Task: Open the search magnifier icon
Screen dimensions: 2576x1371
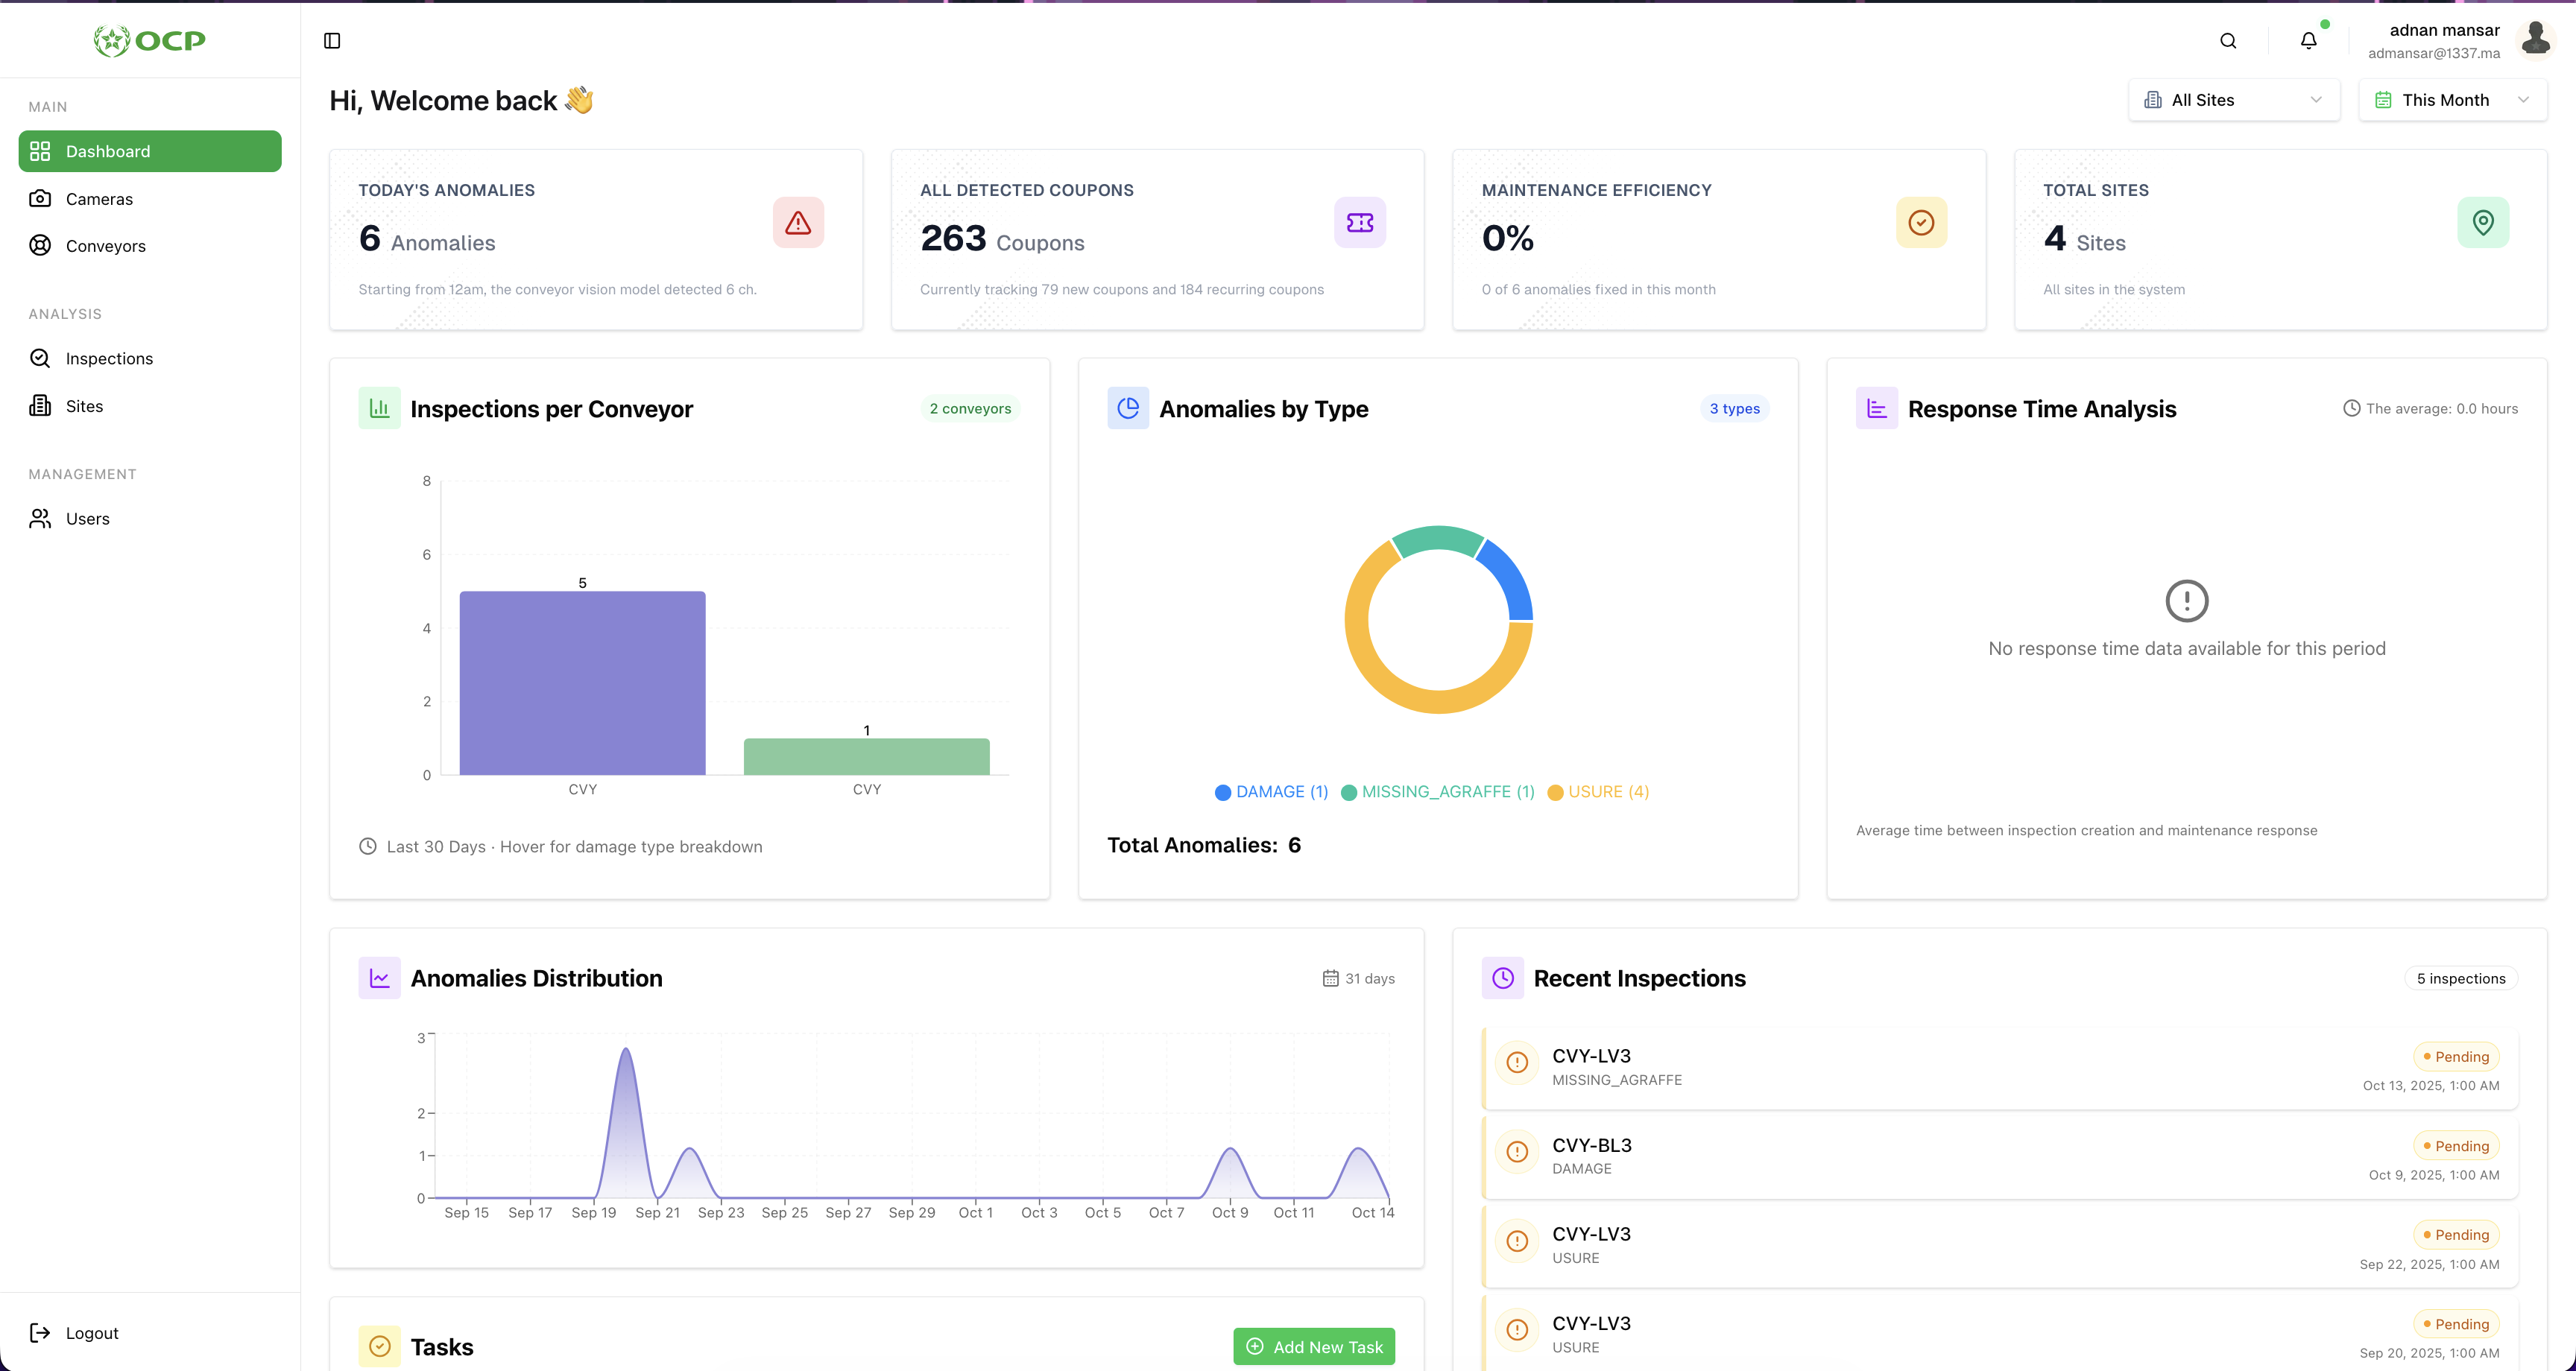Action: (2228, 41)
